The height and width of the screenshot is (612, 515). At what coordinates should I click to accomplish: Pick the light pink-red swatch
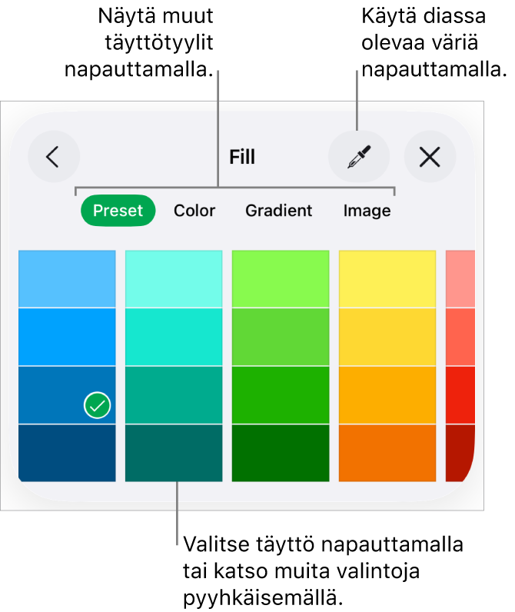tap(460, 278)
